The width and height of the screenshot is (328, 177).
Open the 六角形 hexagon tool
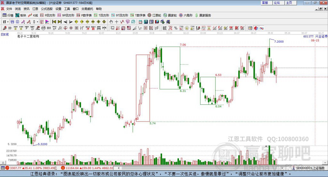pyautogui.click(x=186, y=15)
